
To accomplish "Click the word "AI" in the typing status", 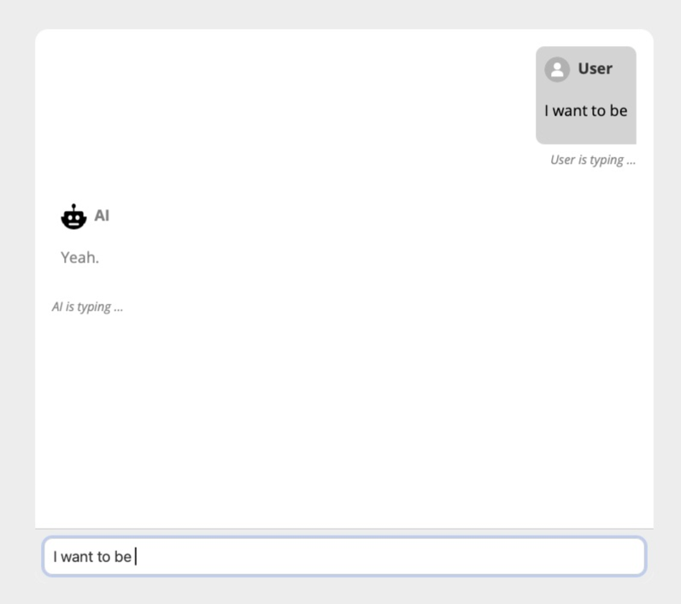I will coord(57,307).
